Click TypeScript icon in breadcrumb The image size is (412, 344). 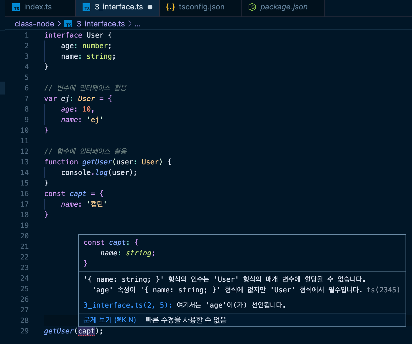point(68,24)
